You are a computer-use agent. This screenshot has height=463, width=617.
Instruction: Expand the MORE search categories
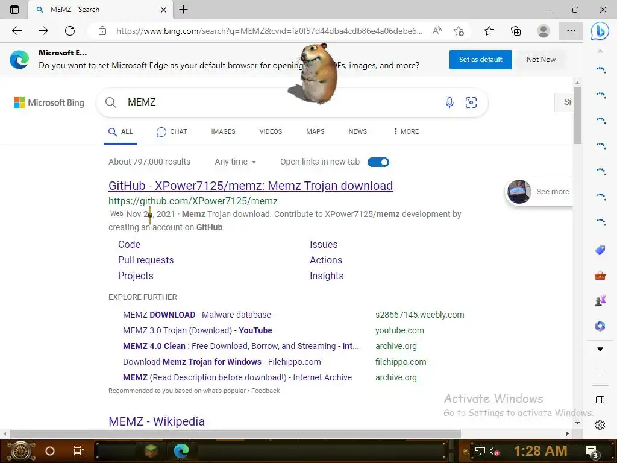407,131
